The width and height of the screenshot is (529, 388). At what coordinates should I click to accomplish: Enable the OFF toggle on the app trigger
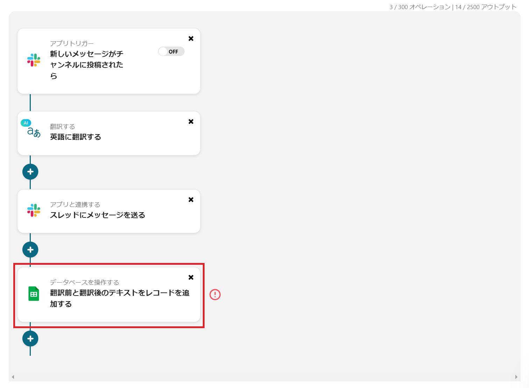tap(171, 51)
